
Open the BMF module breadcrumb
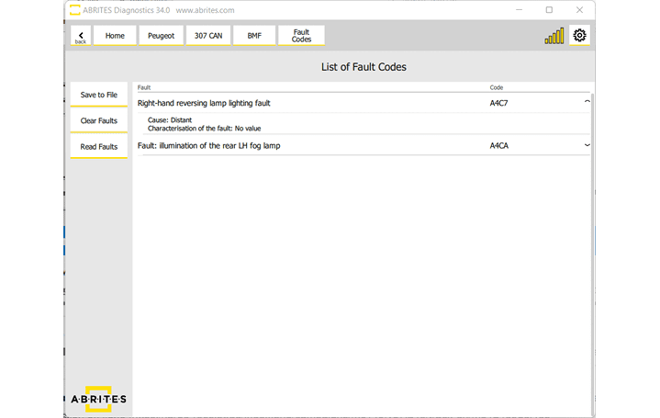coord(254,36)
